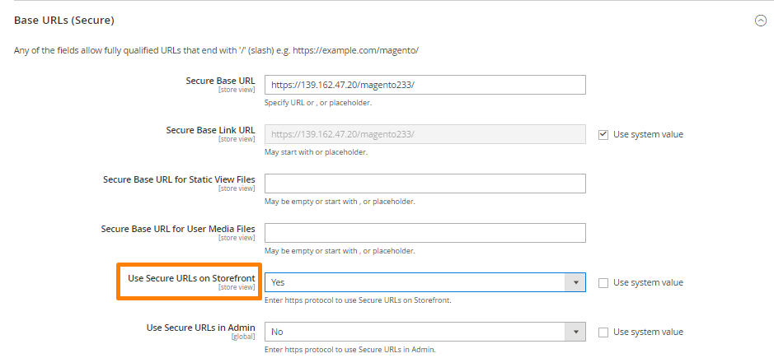The height and width of the screenshot is (358, 774).
Task: Click the Base URLs (Secure) heading
Action: [64, 21]
